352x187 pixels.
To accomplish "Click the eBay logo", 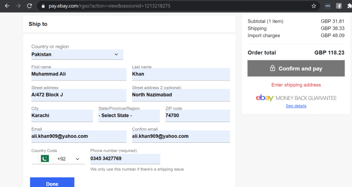I will click(x=265, y=98).
